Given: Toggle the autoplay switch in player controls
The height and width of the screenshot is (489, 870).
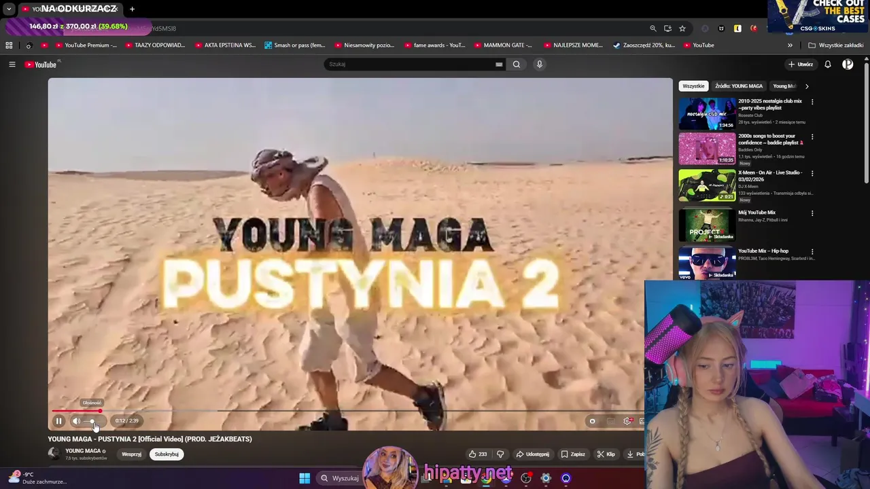Looking at the screenshot, I should tap(592, 421).
